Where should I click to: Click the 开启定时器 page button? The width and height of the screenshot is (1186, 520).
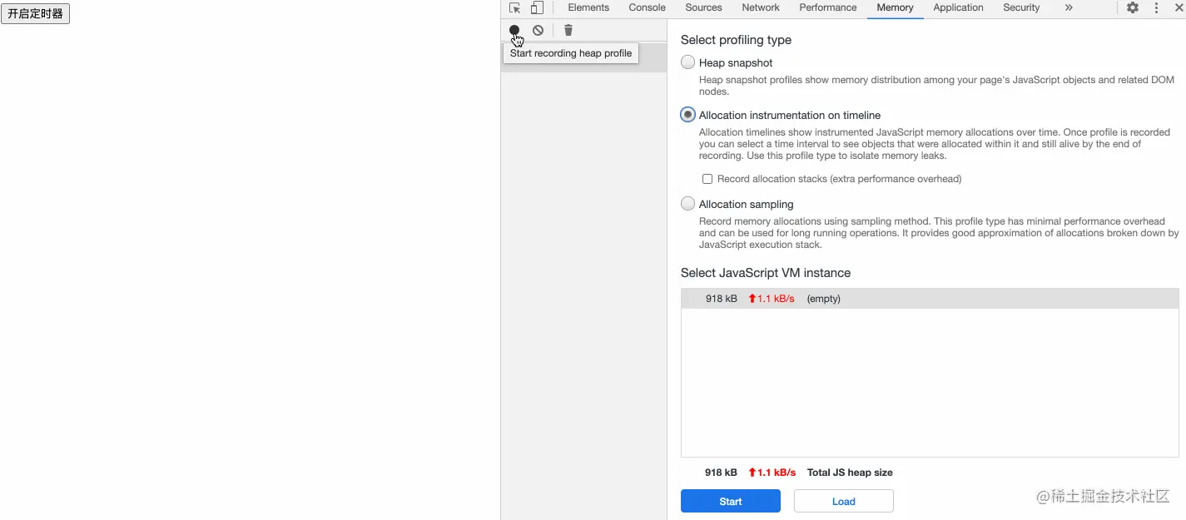point(35,14)
